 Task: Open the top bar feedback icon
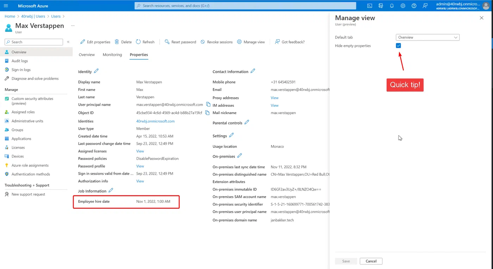(x=425, y=6)
